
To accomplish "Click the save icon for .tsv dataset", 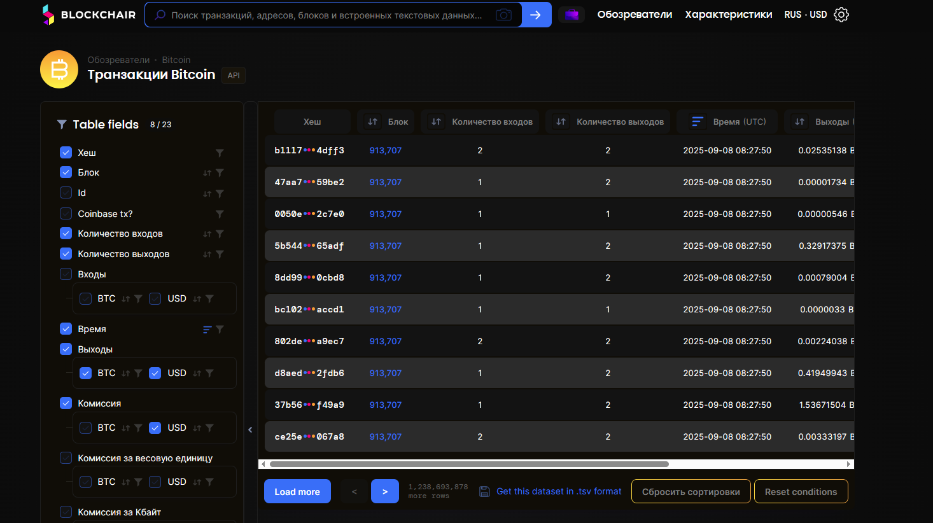I will tap(484, 491).
